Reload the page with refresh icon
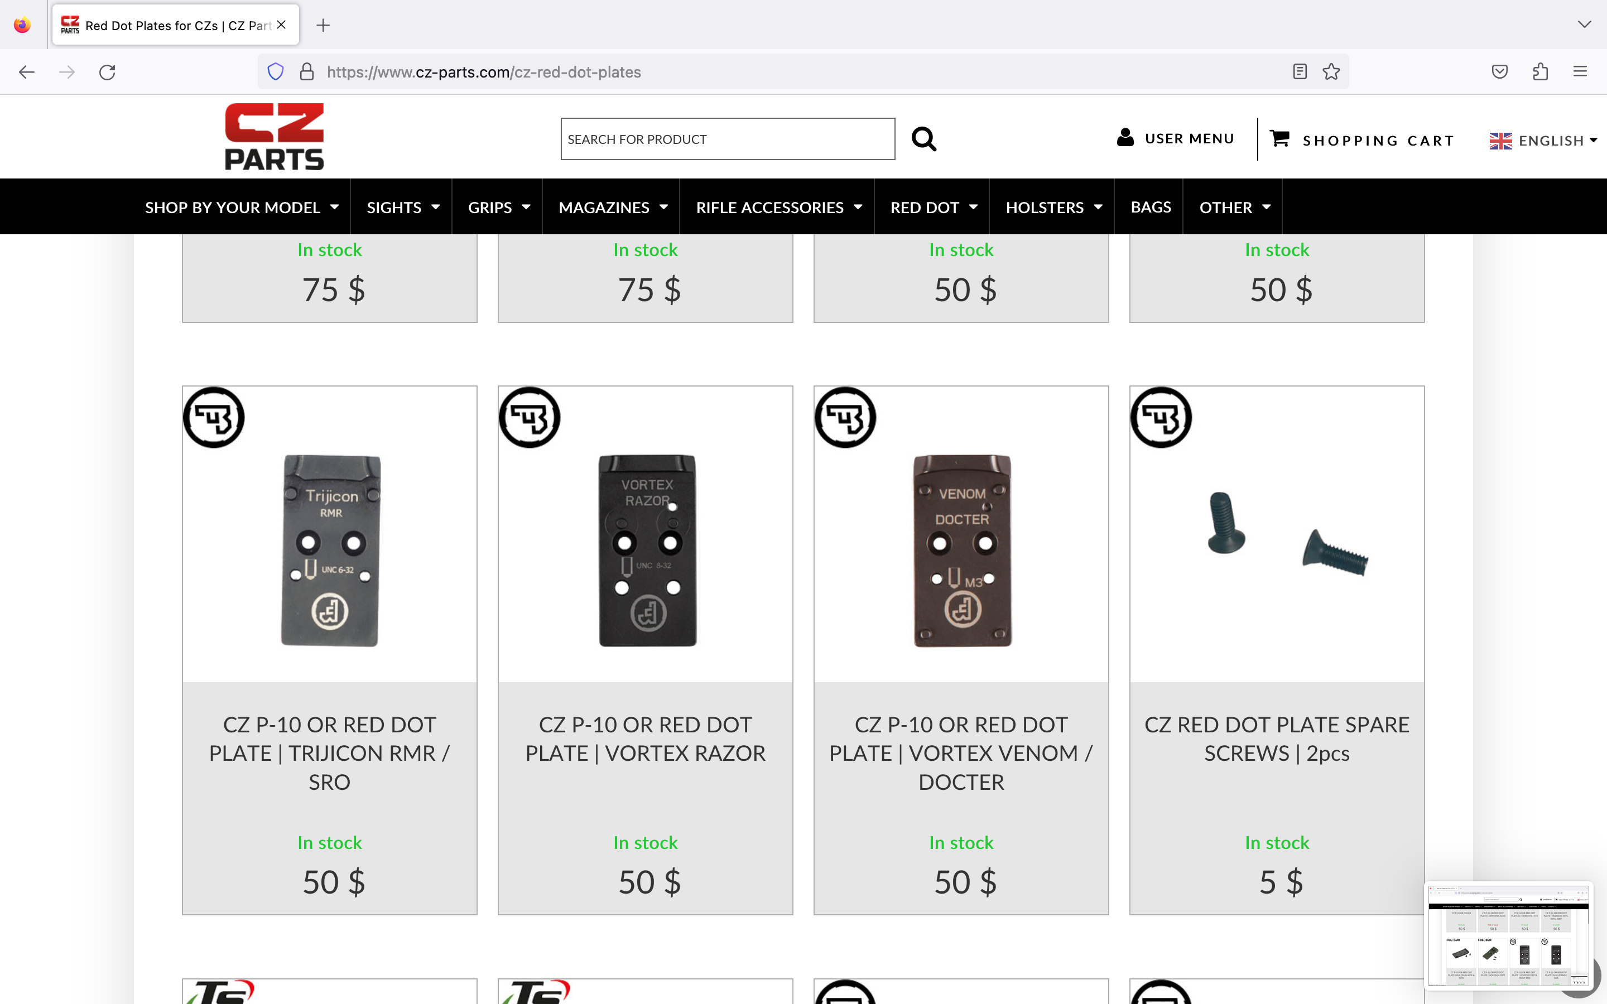 pos(108,72)
